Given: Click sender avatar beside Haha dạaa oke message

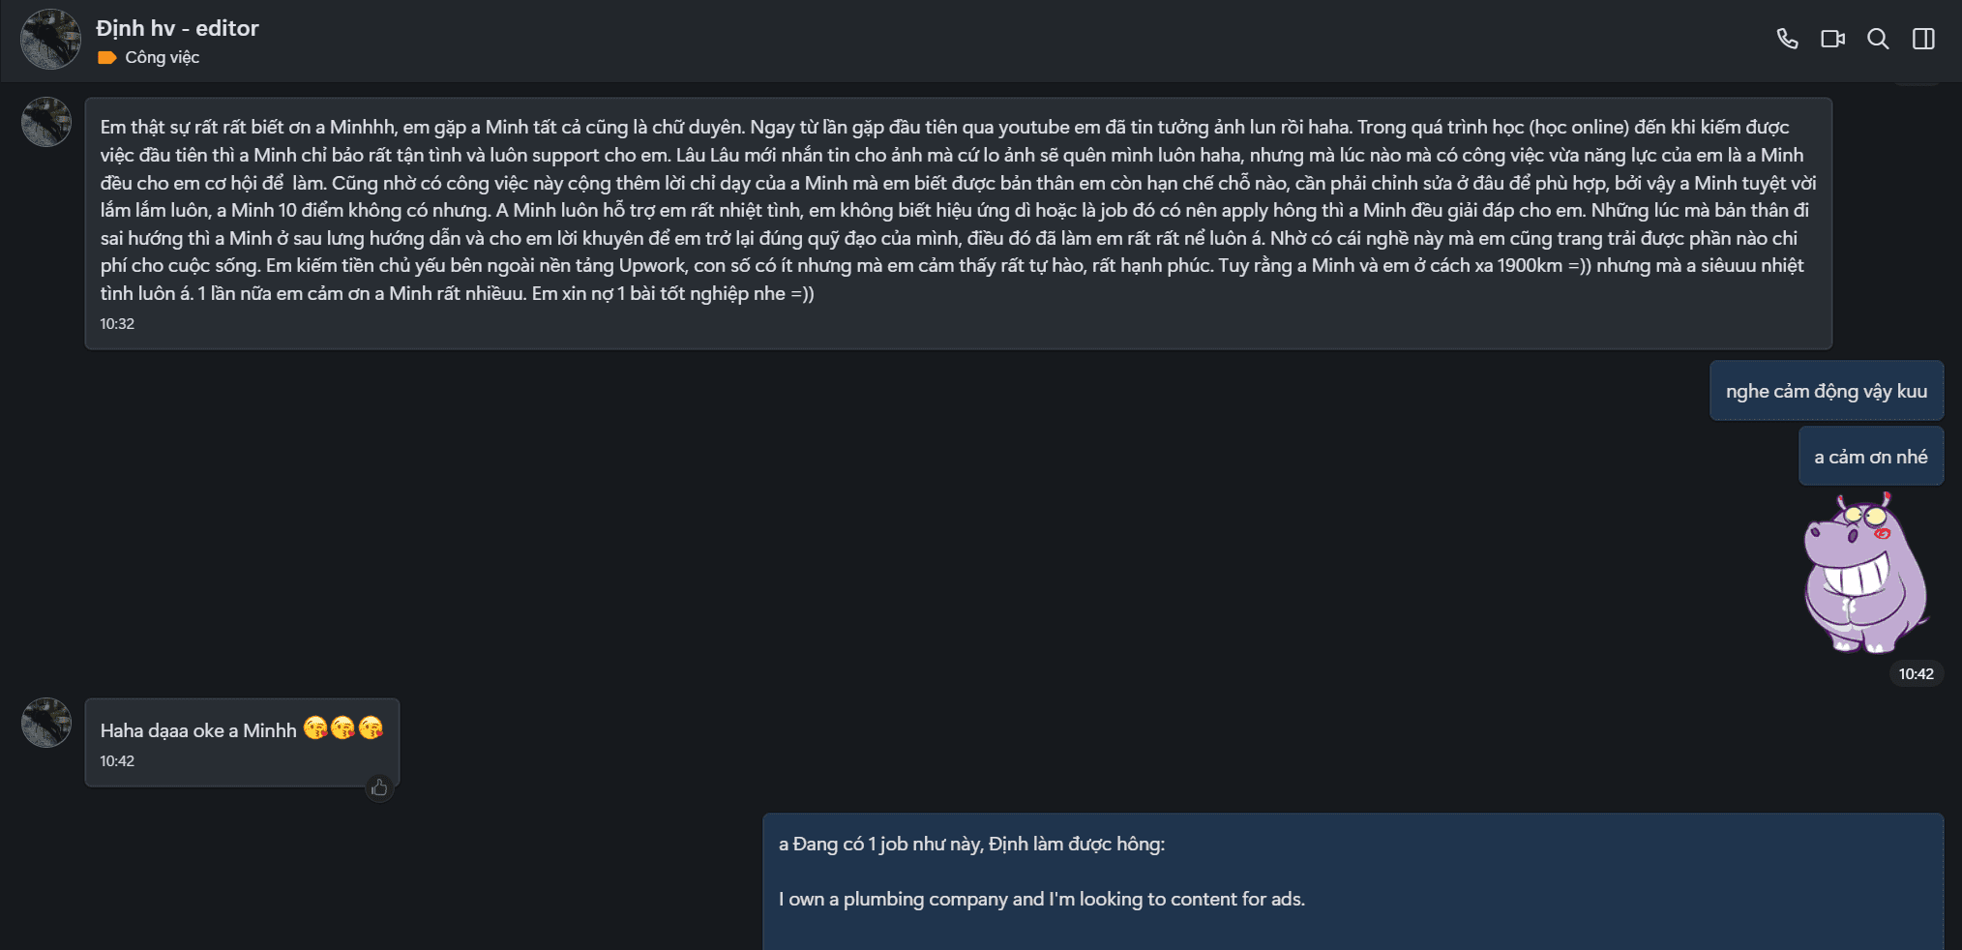Looking at the screenshot, I should [x=46, y=724].
